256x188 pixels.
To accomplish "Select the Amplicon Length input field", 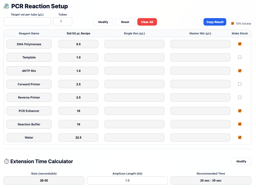I will coord(127,181).
